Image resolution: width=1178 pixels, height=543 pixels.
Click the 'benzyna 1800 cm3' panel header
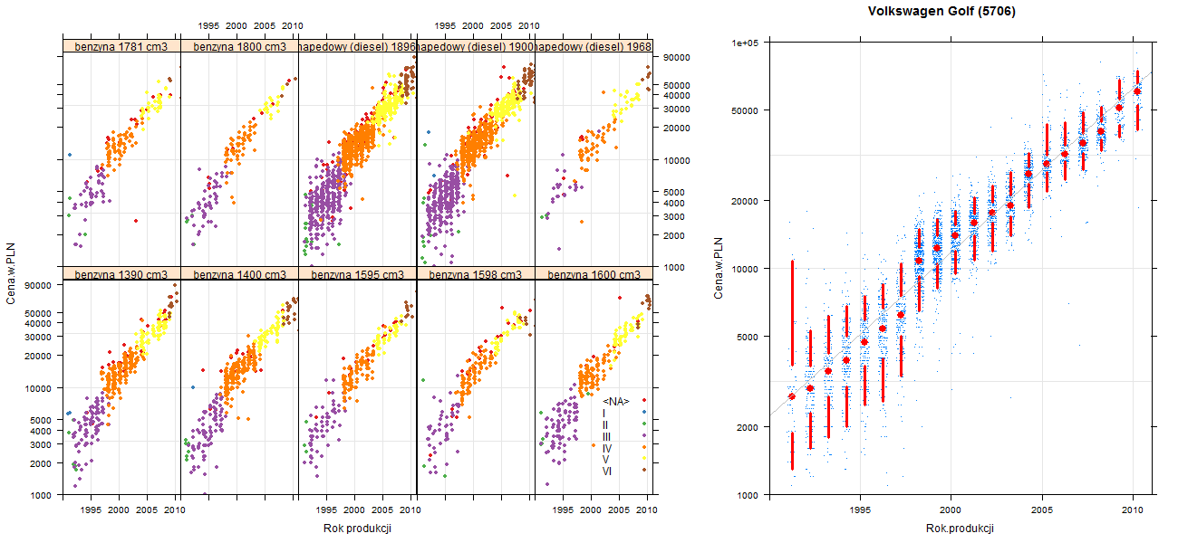pyautogui.click(x=239, y=46)
